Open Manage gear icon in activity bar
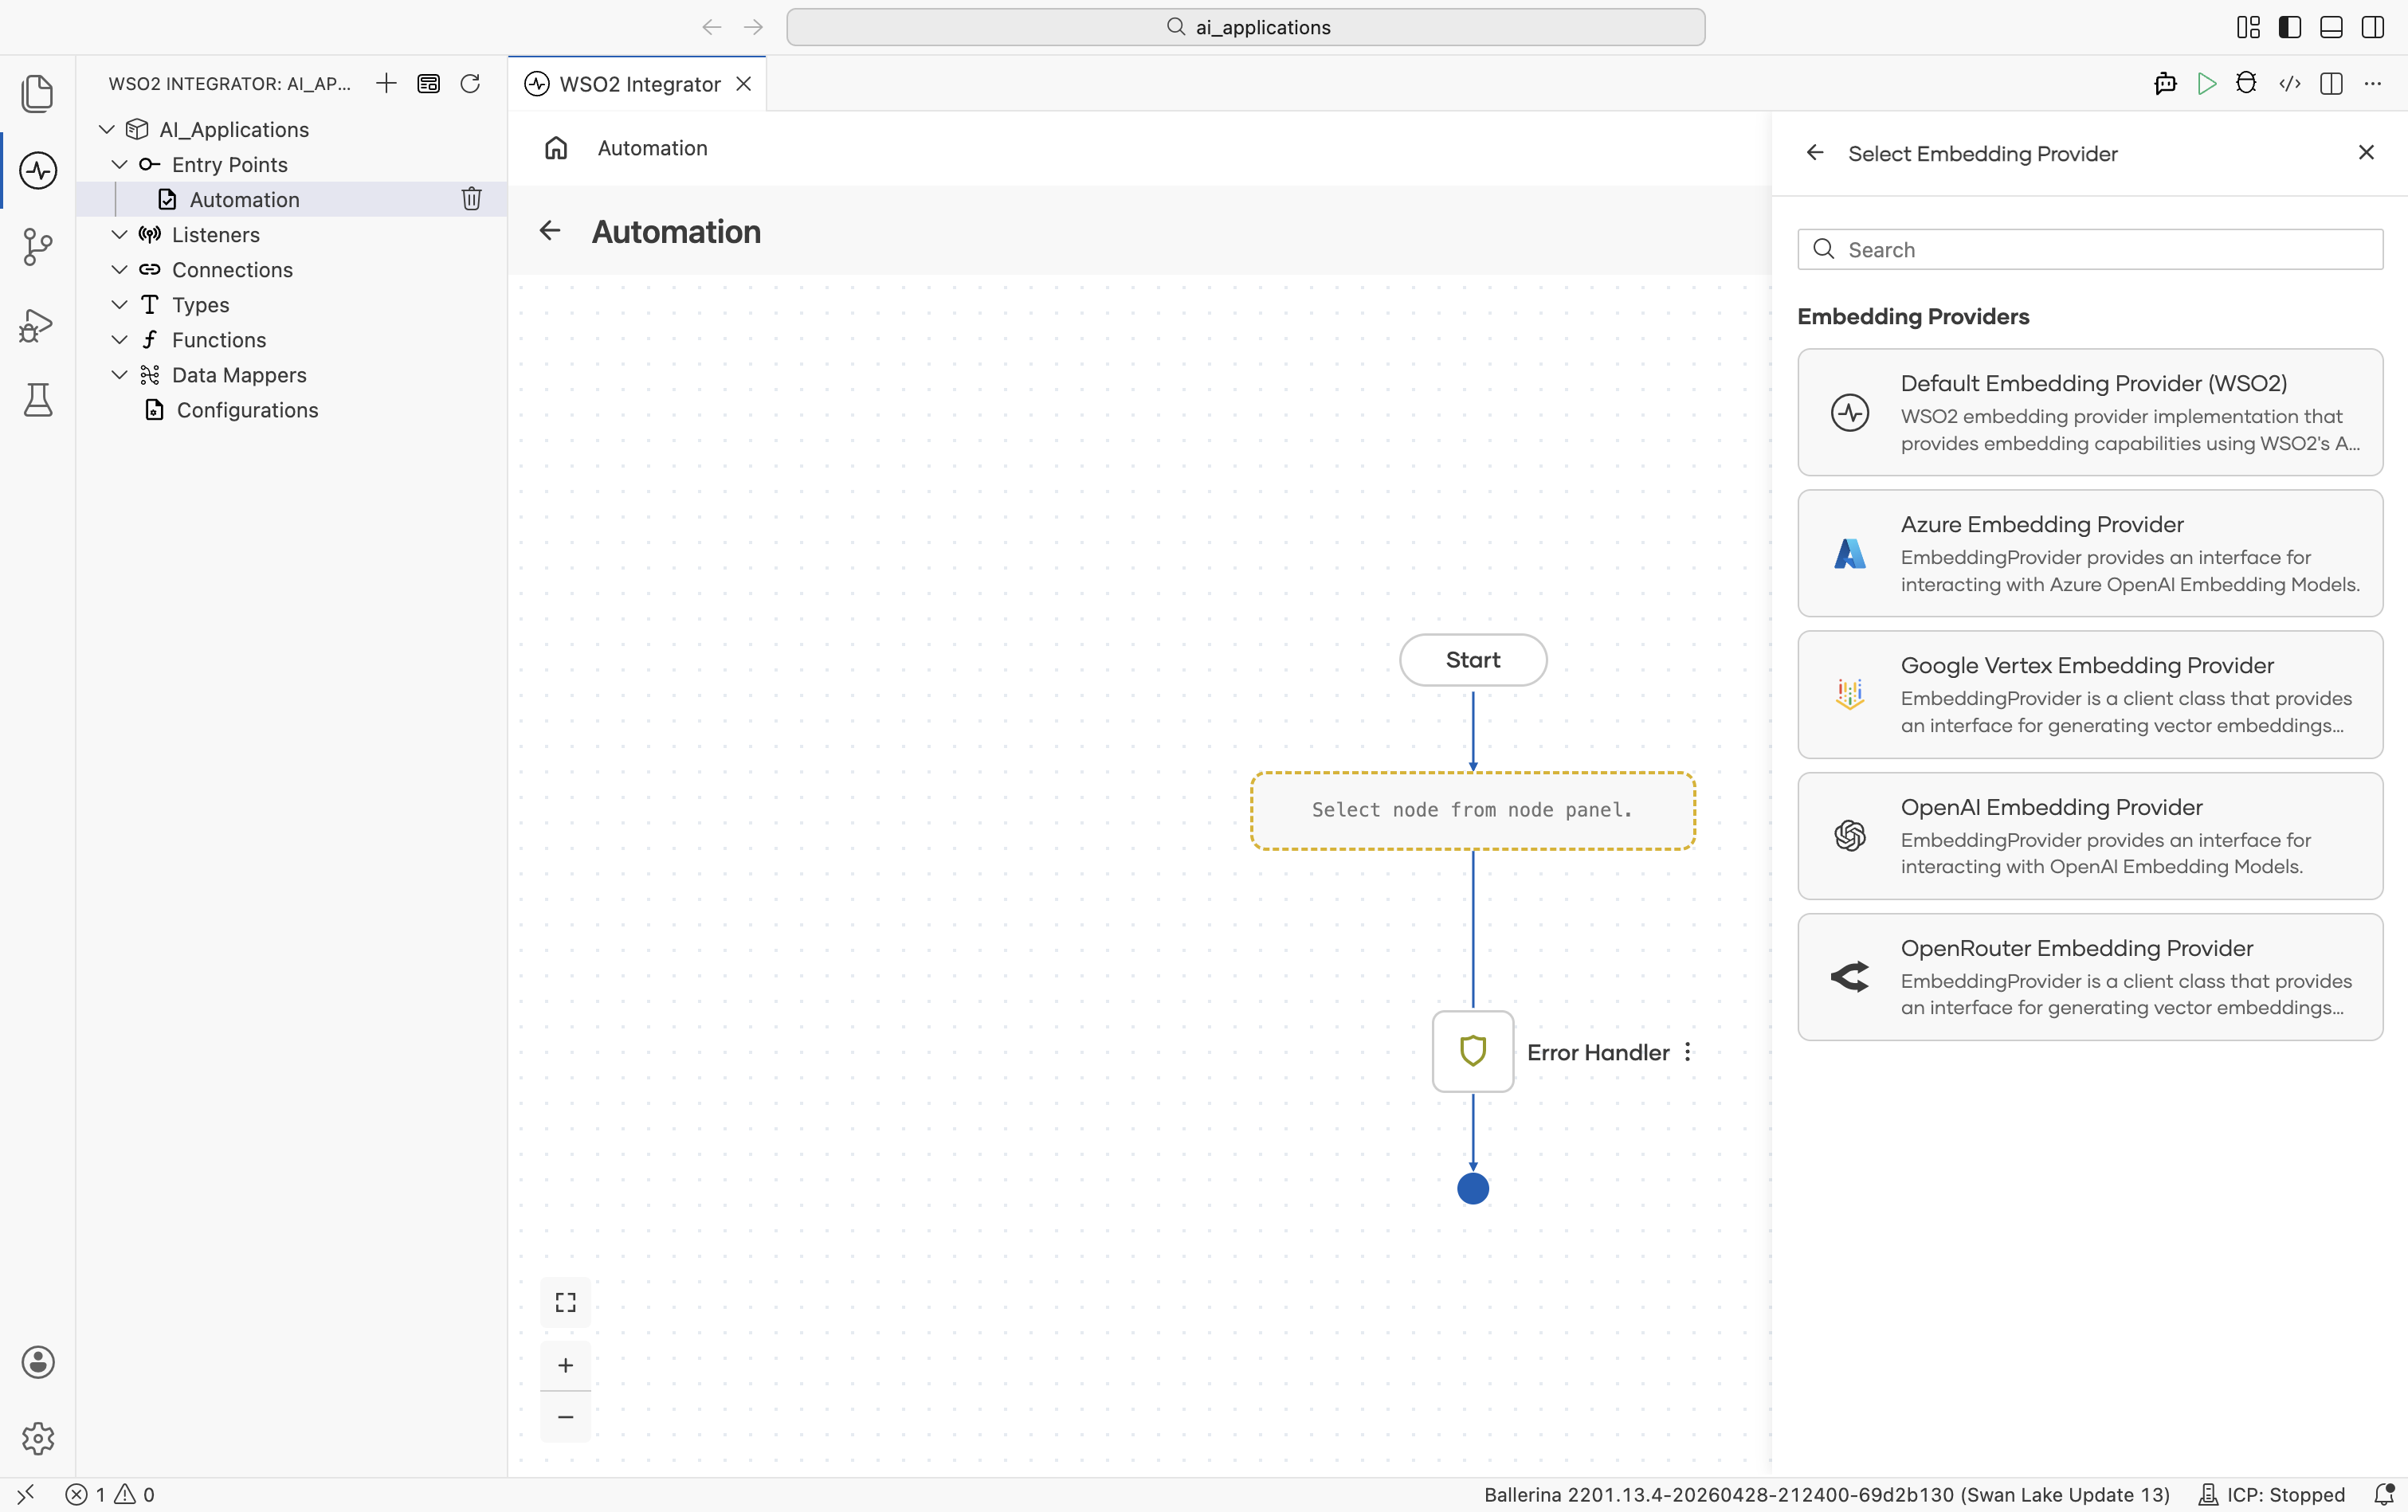Viewport: 2408px width, 1512px height. pos(37,1438)
